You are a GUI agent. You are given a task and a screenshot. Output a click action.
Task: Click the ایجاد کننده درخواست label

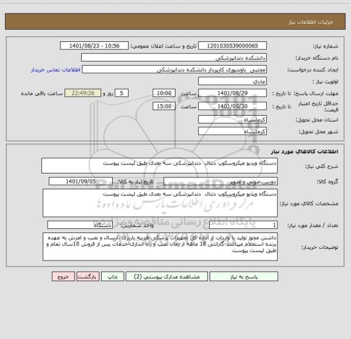click(313, 70)
